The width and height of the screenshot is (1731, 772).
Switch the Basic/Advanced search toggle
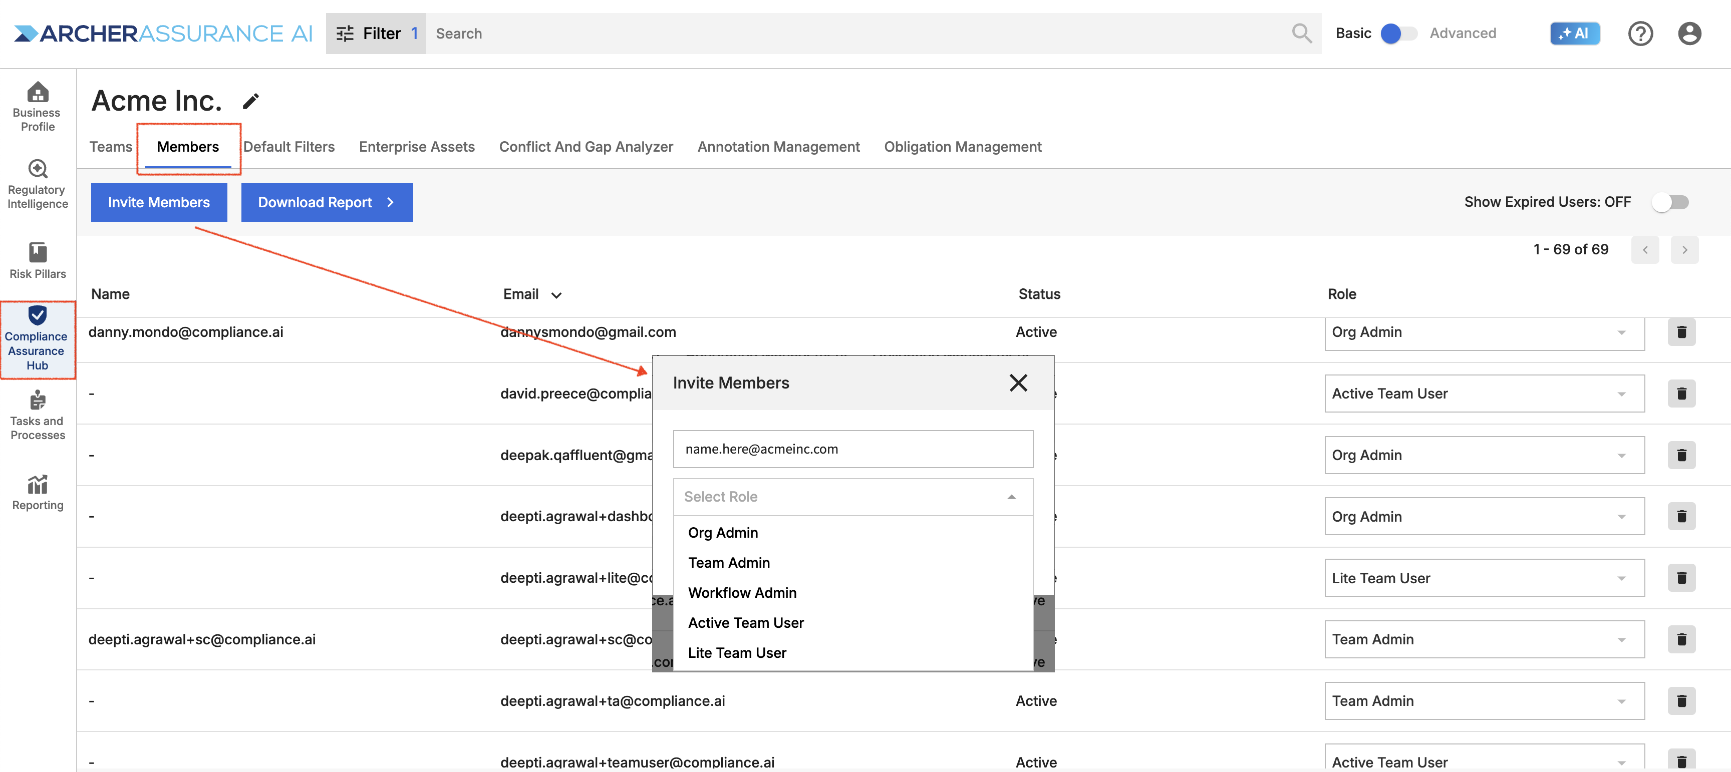tap(1398, 34)
